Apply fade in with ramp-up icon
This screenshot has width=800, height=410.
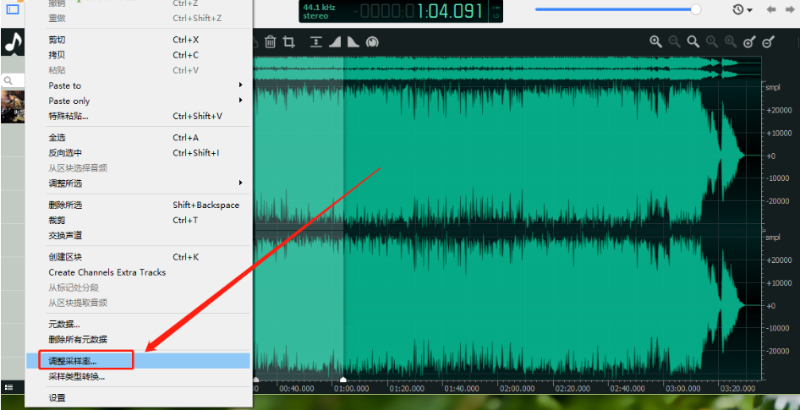coord(335,41)
